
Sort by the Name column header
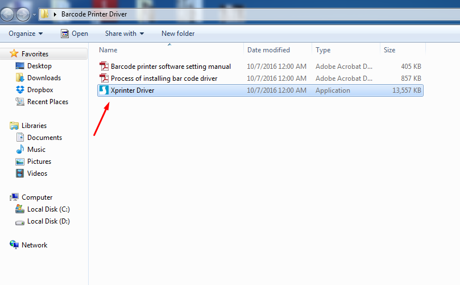coord(108,50)
